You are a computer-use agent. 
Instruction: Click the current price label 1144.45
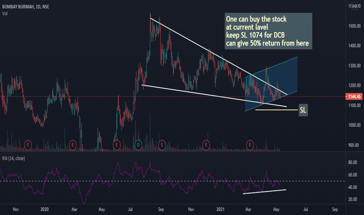354,97
